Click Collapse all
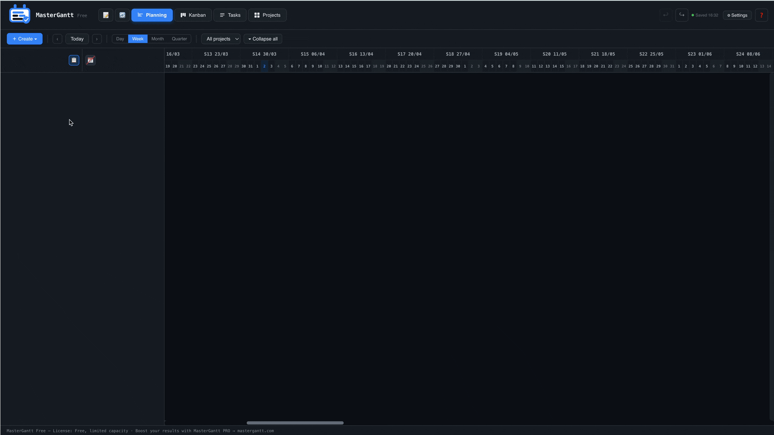 click(x=263, y=39)
